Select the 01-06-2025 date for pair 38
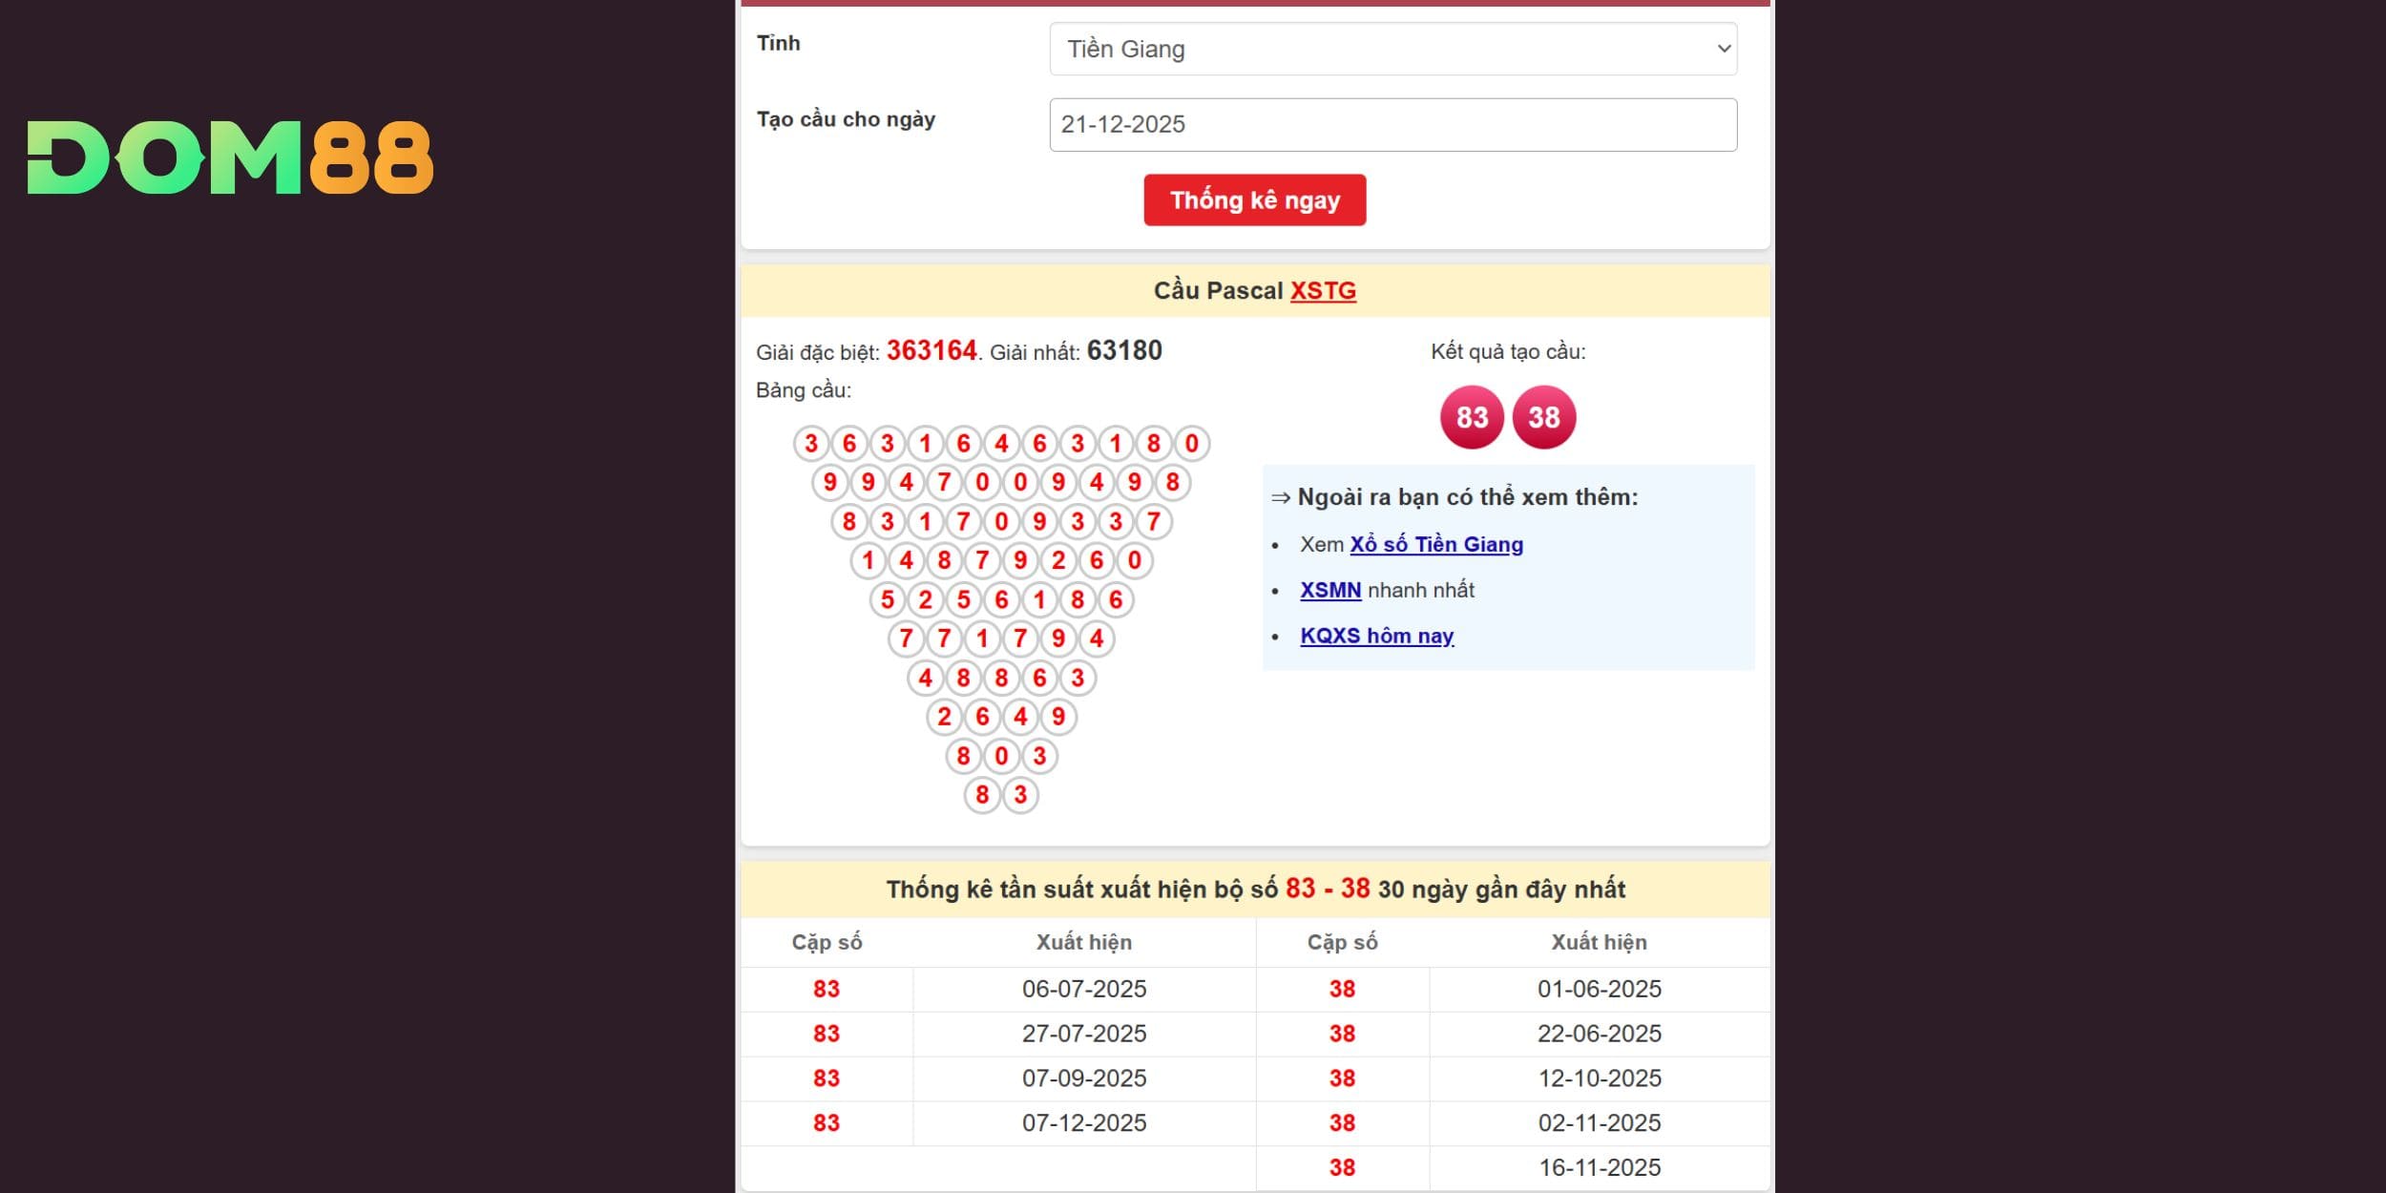Screen dimensions: 2386x1193 (x=1599, y=990)
